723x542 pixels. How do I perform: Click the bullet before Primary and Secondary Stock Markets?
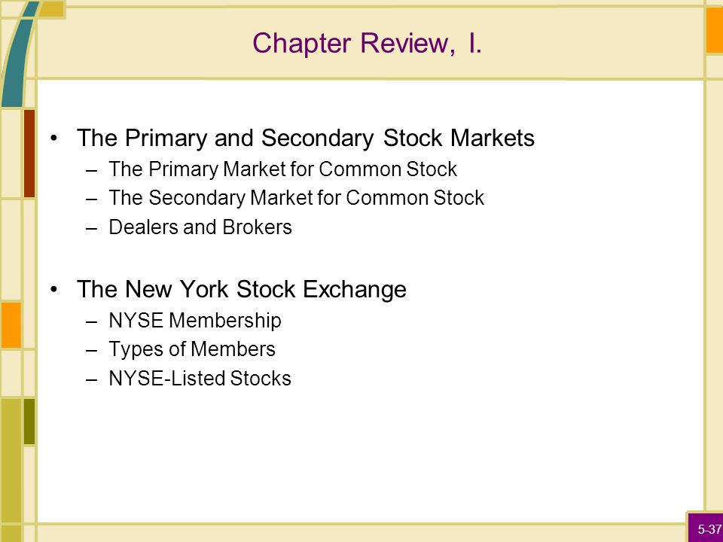coord(54,138)
